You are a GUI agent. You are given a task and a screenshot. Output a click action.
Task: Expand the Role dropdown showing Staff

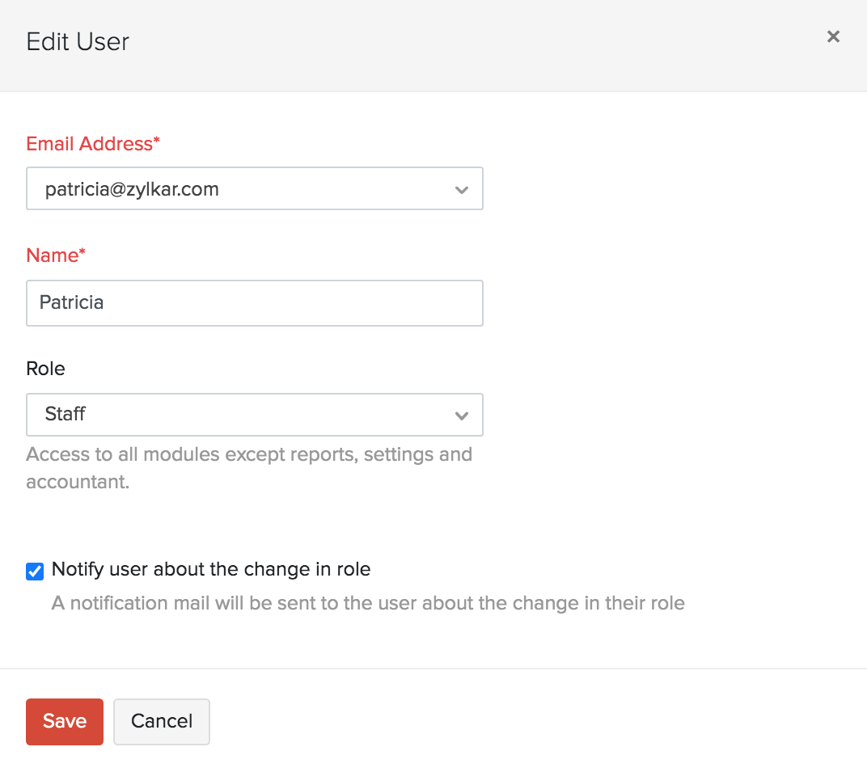255,415
